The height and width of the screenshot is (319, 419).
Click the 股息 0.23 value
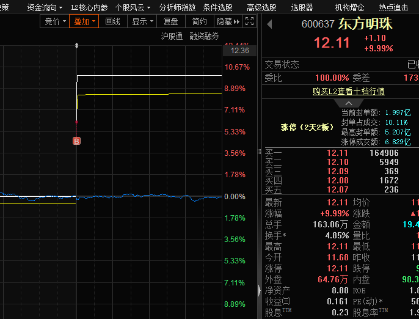[x=340, y=312]
